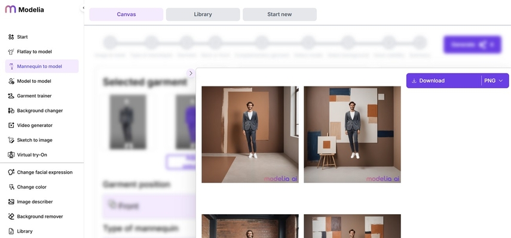511x238 pixels.
Task: Open Change facial expression tool
Action: 42,172
